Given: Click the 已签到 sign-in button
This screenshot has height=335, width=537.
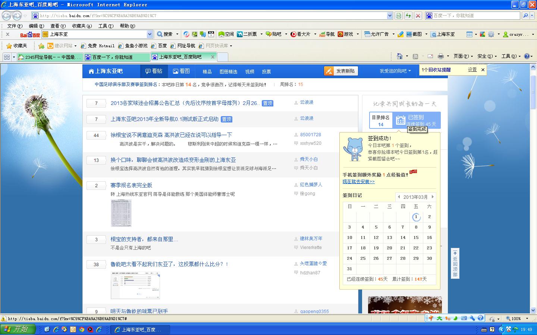Looking at the screenshot, I should (417, 120).
